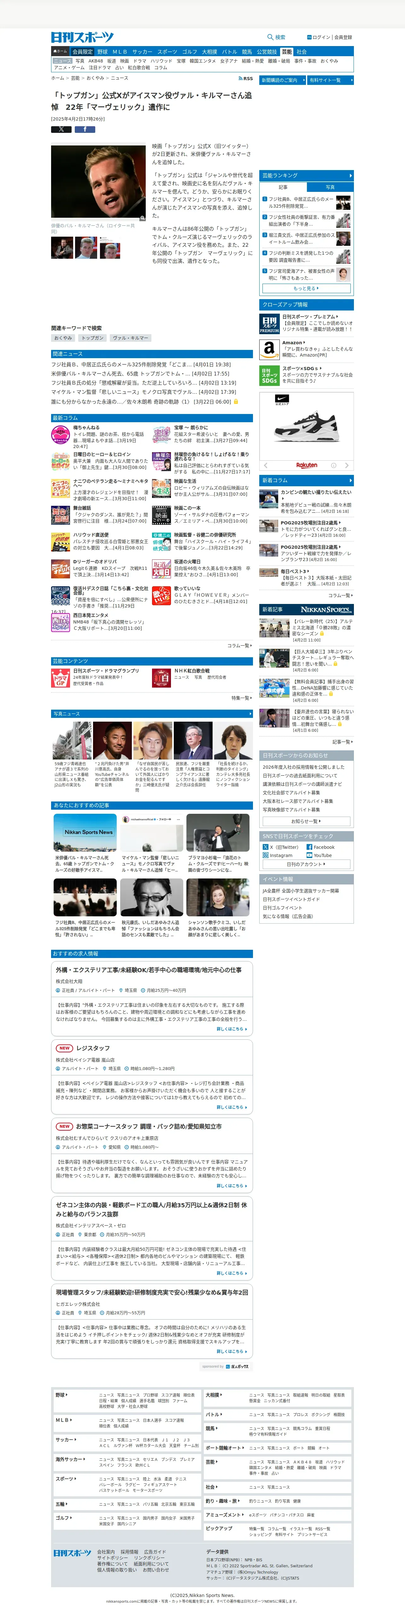Image resolution: width=405 pixels, height=1614 pixels.
Task: Open the 日刊ゴルフイベント event link
Action: 282,908
